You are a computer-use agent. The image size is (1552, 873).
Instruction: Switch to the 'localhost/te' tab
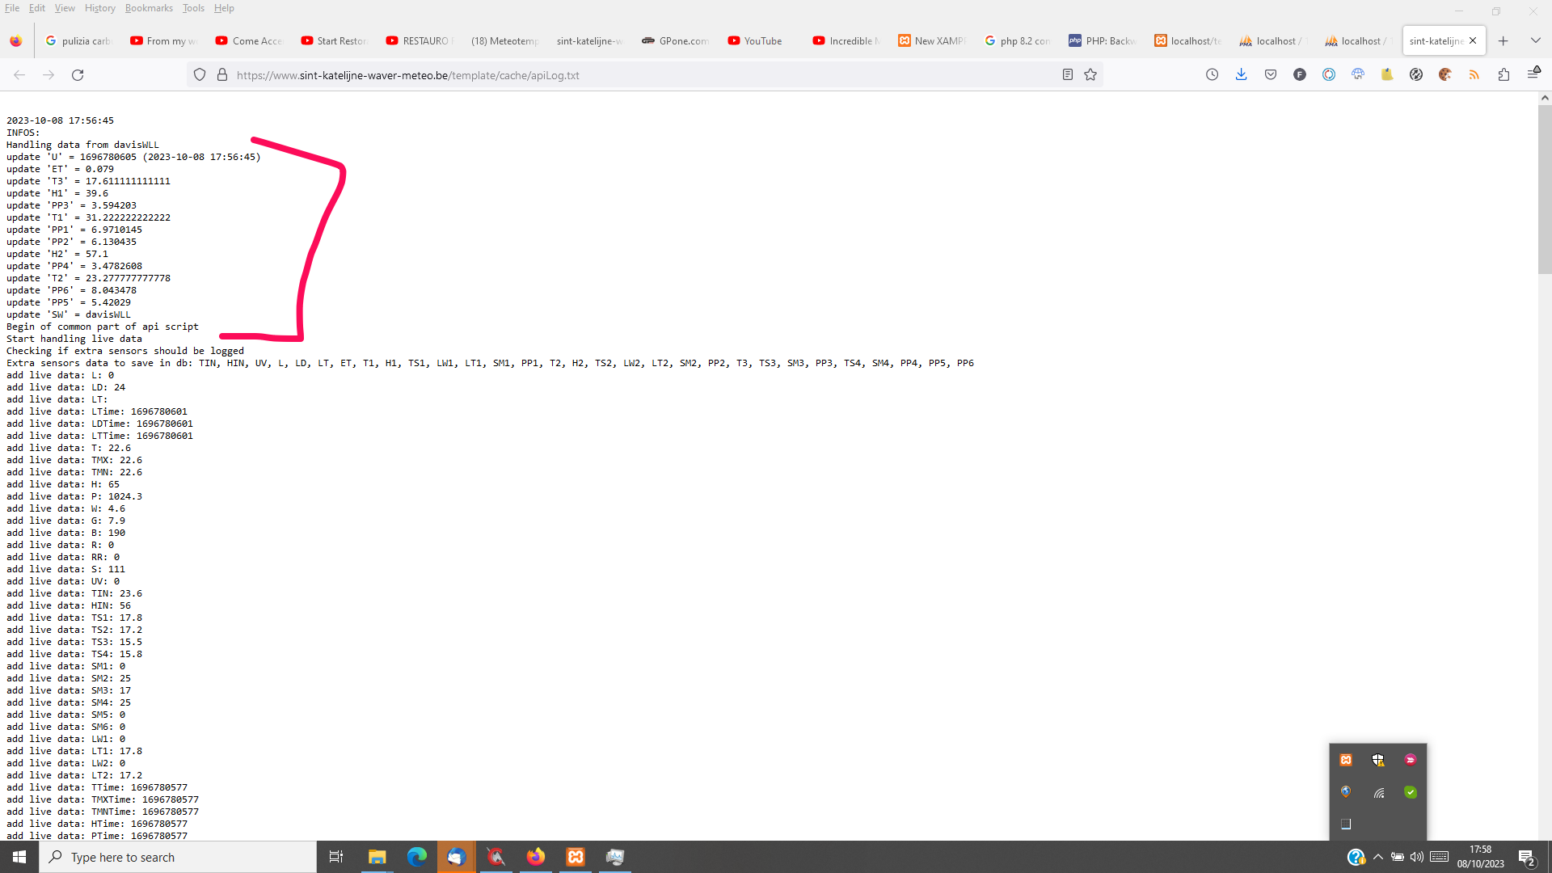click(1187, 40)
